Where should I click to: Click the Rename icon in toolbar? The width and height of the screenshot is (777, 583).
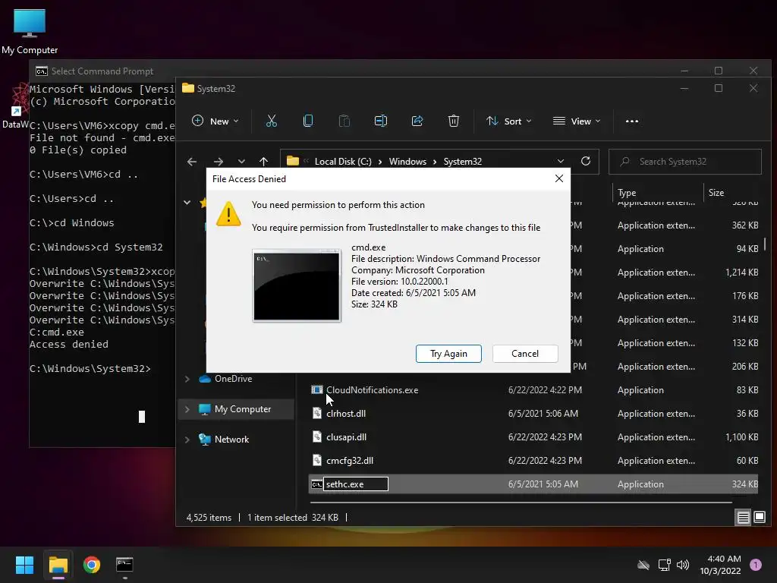[381, 121]
